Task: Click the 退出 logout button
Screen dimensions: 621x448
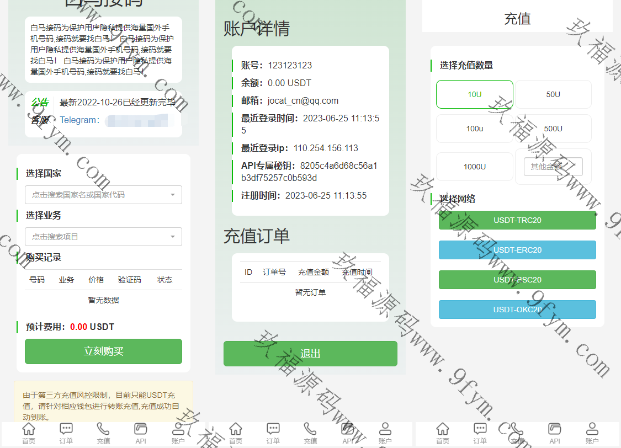Action: [310, 354]
